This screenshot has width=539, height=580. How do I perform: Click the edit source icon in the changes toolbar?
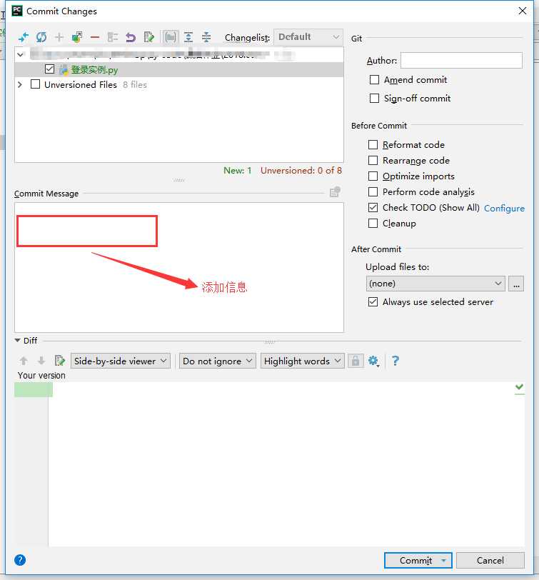[x=148, y=37]
